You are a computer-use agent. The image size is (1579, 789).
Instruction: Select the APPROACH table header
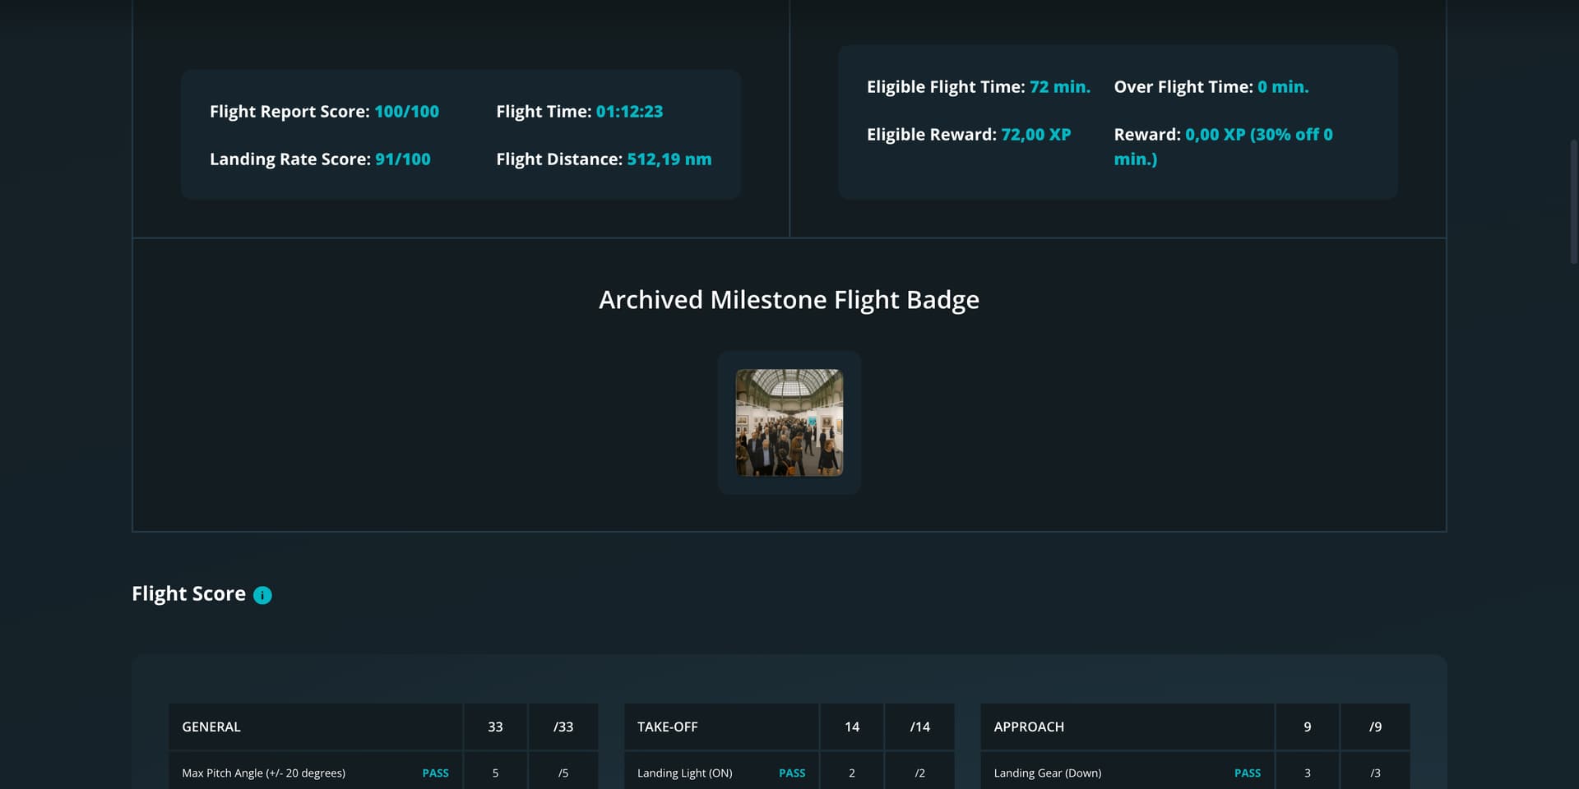1028,727
